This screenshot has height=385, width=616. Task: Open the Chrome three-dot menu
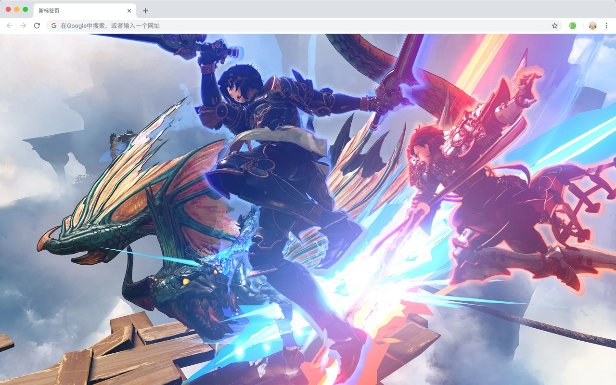(x=607, y=26)
